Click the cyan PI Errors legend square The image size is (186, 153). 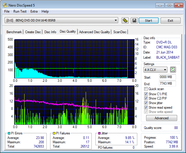(x=9, y=133)
